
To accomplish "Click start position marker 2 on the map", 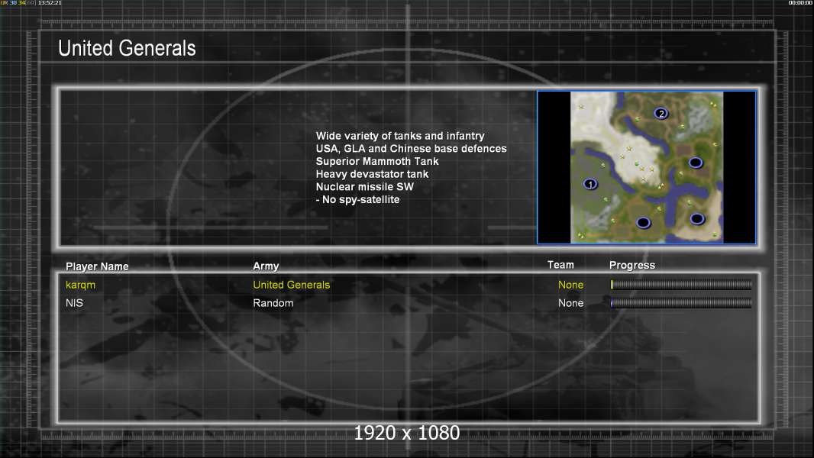I will click(x=661, y=114).
